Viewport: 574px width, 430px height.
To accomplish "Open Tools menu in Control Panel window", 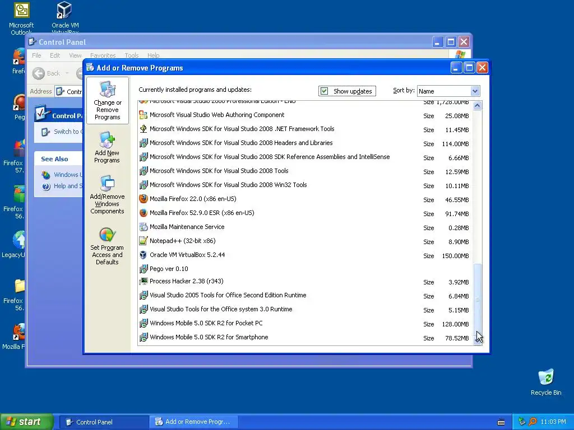I will point(131,55).
